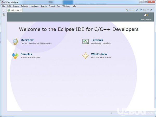The width and height of the screenshot is (156, 117).
Task: Click the Overview globe icon
Action: coord(16,42)
